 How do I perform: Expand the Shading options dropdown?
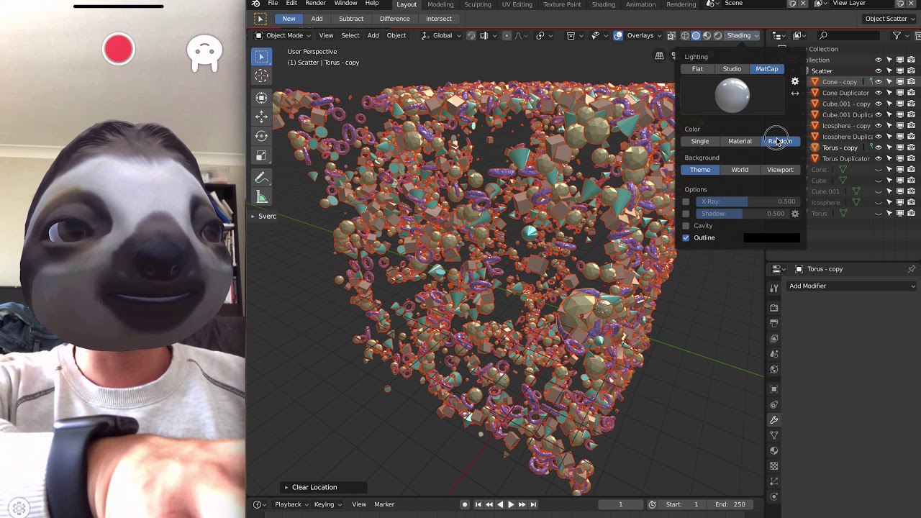click(743, 35)
